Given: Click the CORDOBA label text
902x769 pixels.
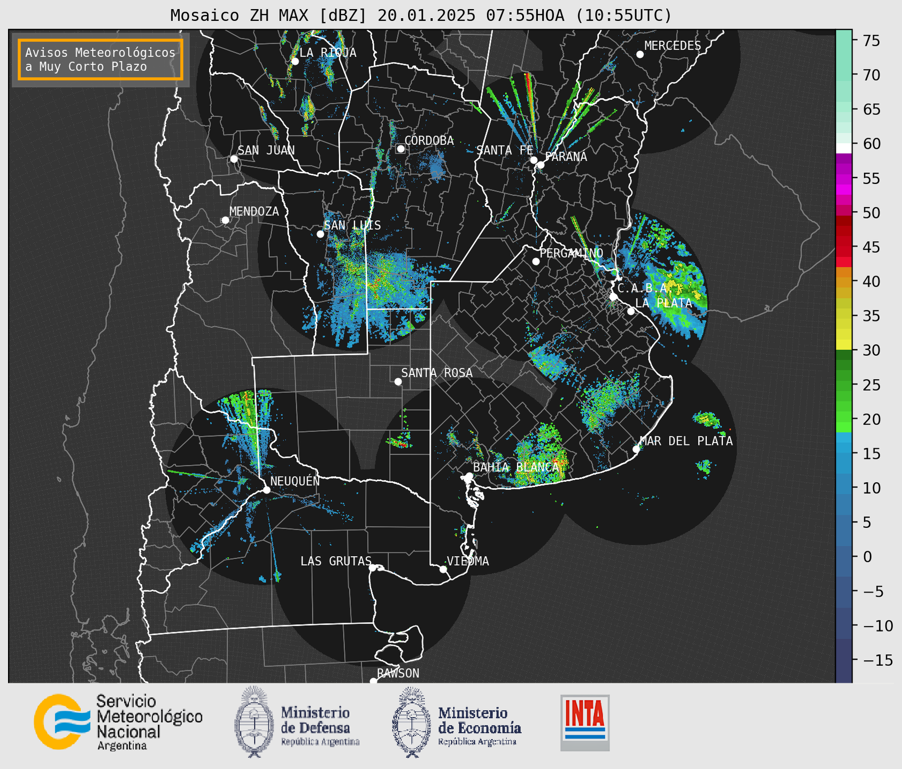Looking at the screenshot, I should point(429,141).
